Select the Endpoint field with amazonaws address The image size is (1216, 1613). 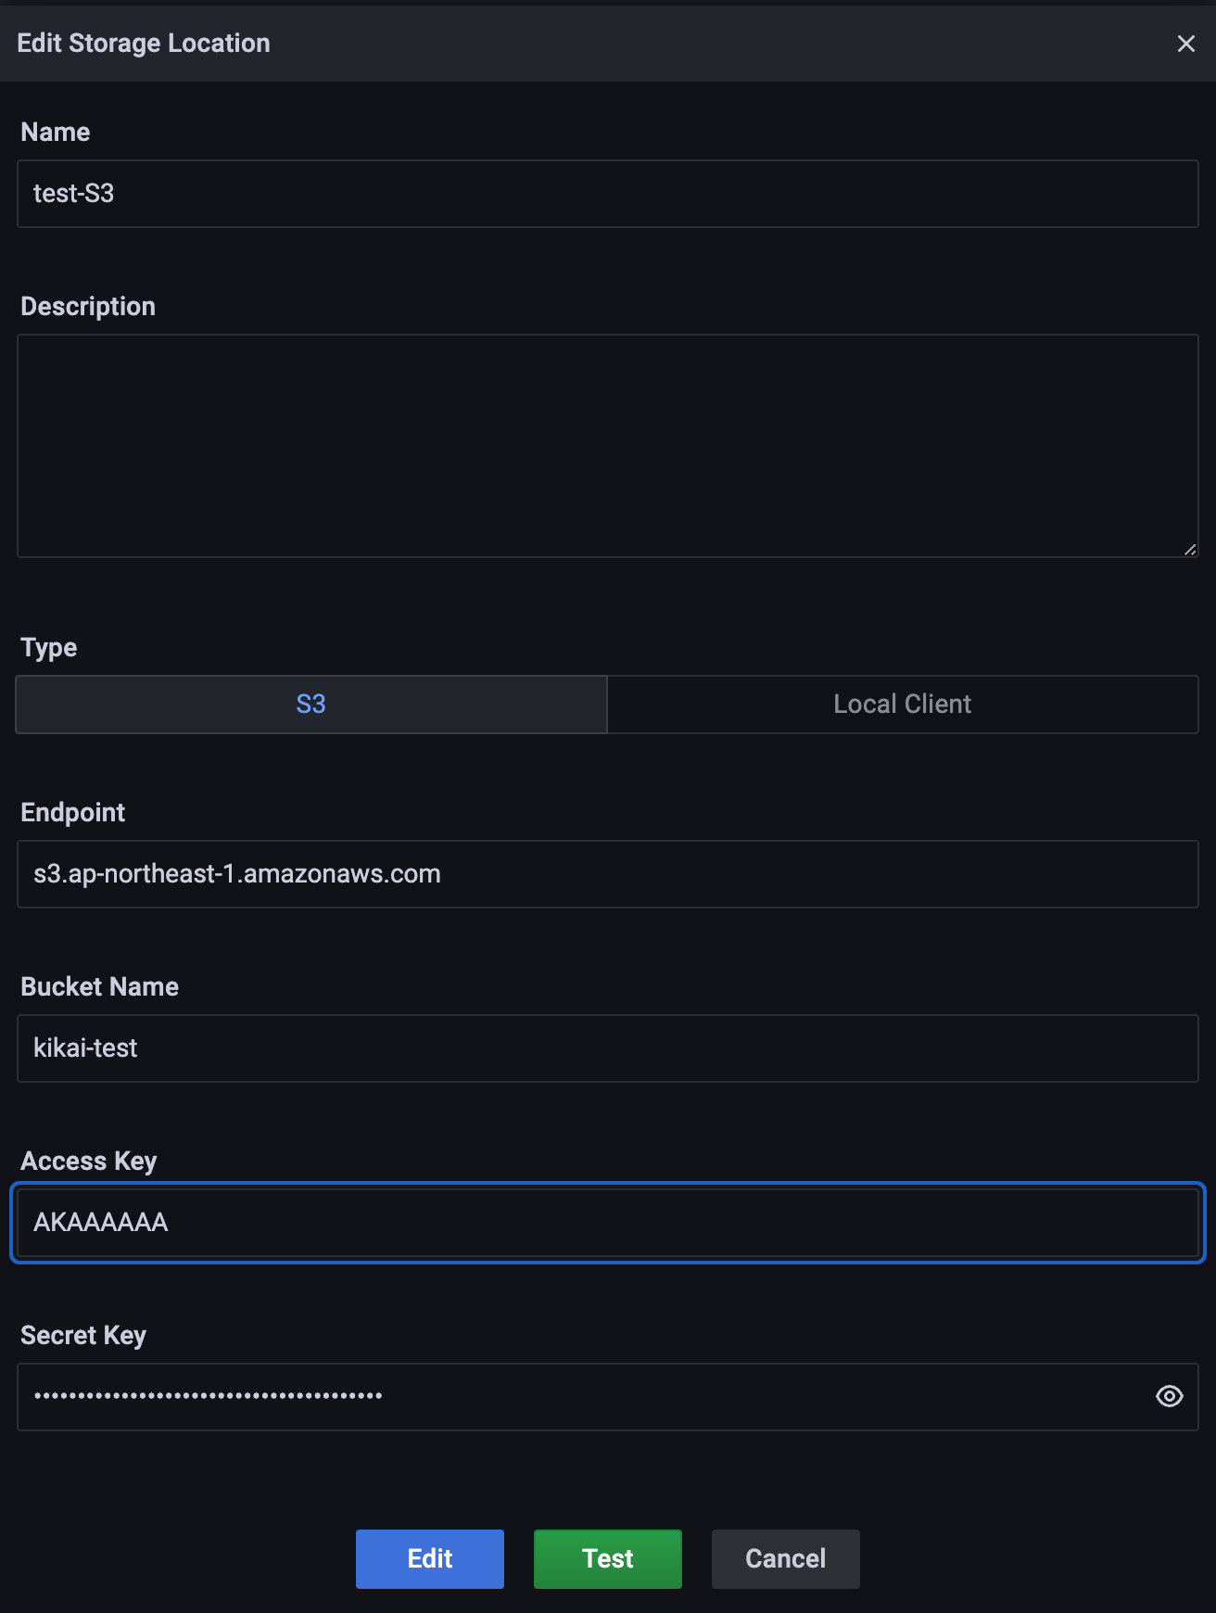pyautogui.click(x=608, y=874)
